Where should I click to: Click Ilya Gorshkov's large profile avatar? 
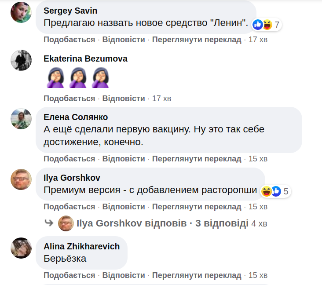(x=21, y=179)
